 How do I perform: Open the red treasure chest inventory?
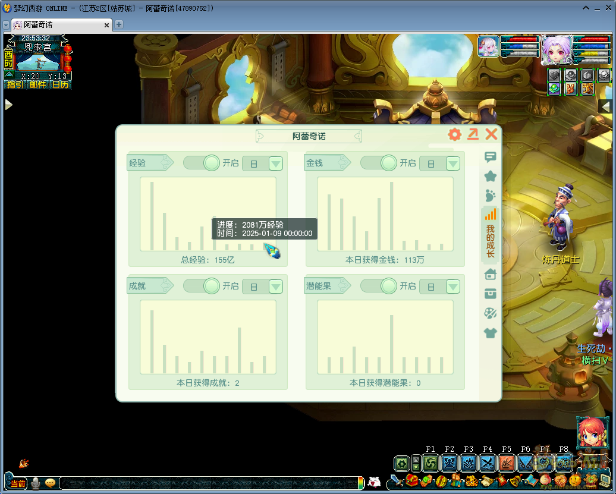[x=411, y=480]
